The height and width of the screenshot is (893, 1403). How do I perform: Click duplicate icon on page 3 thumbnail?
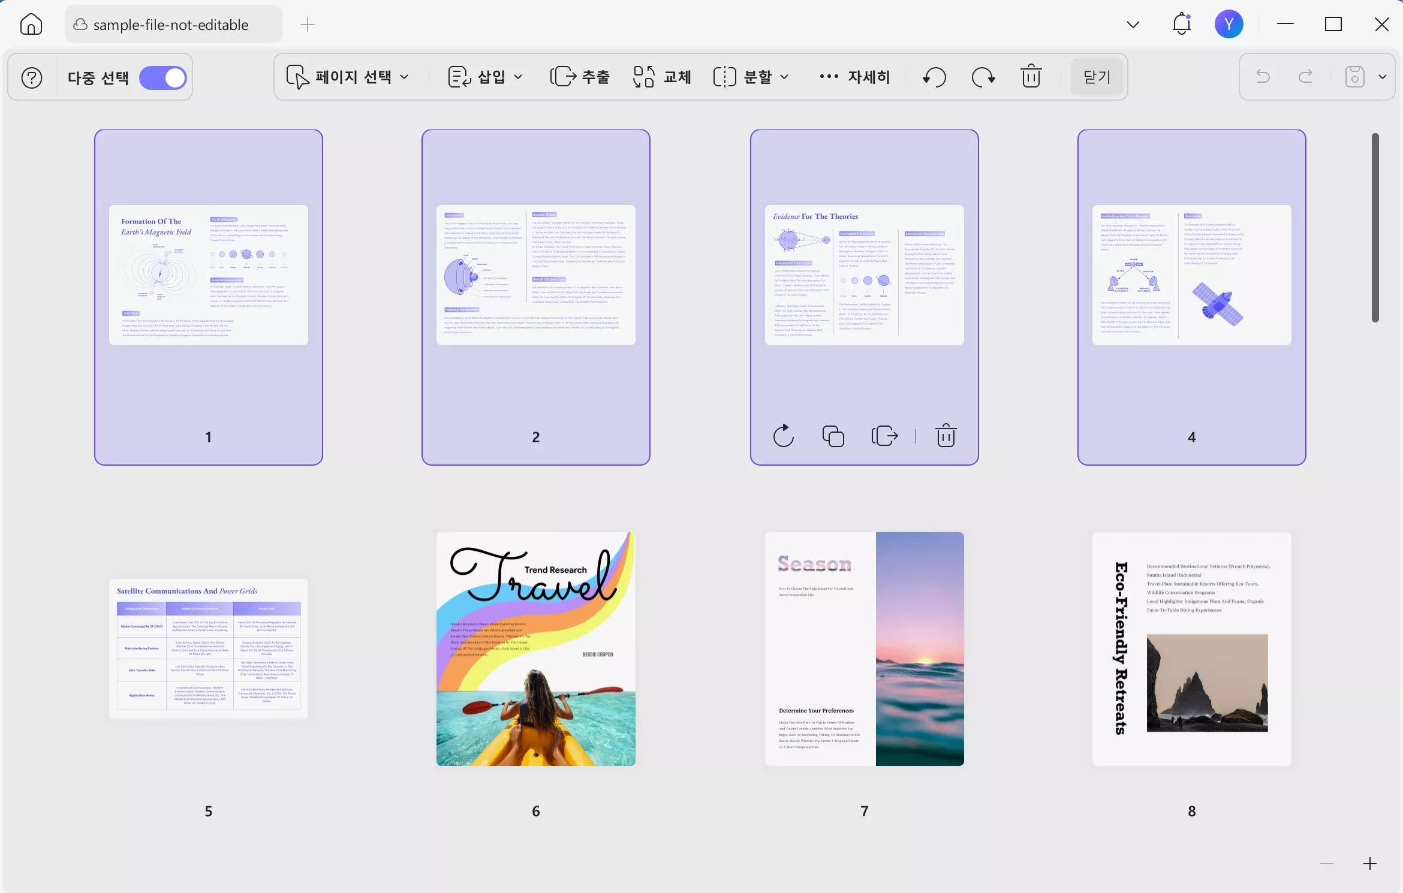[x=833, y=436]
